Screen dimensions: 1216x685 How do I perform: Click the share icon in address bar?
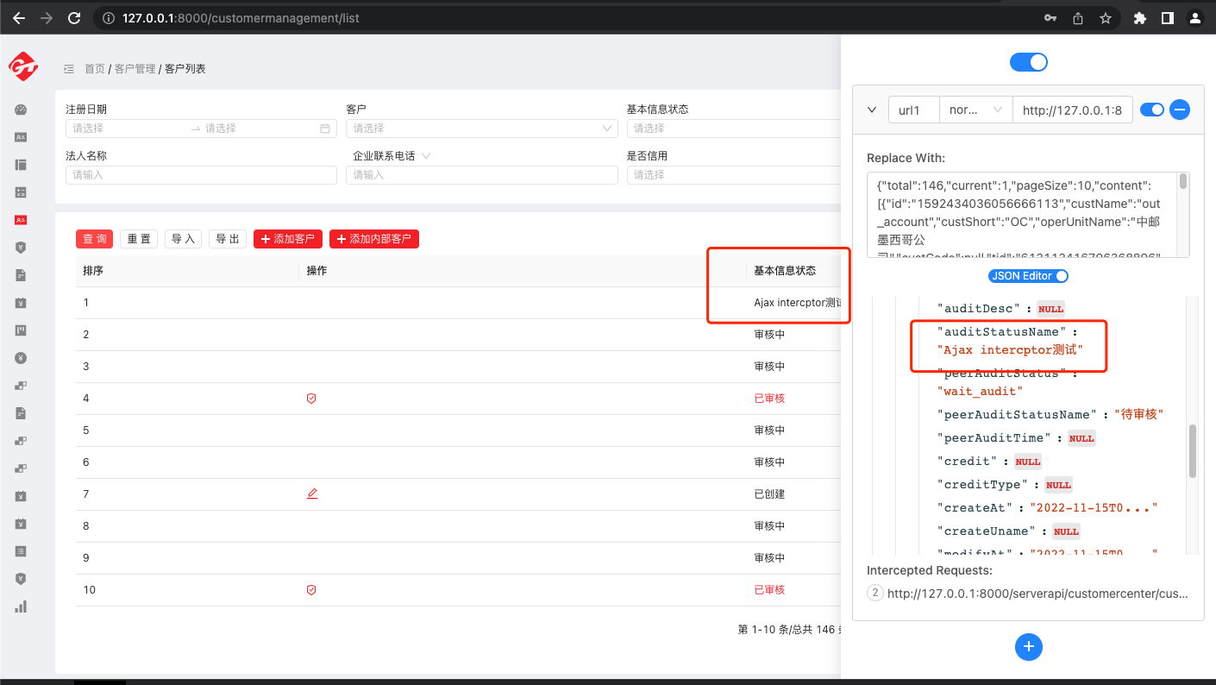1078,17
